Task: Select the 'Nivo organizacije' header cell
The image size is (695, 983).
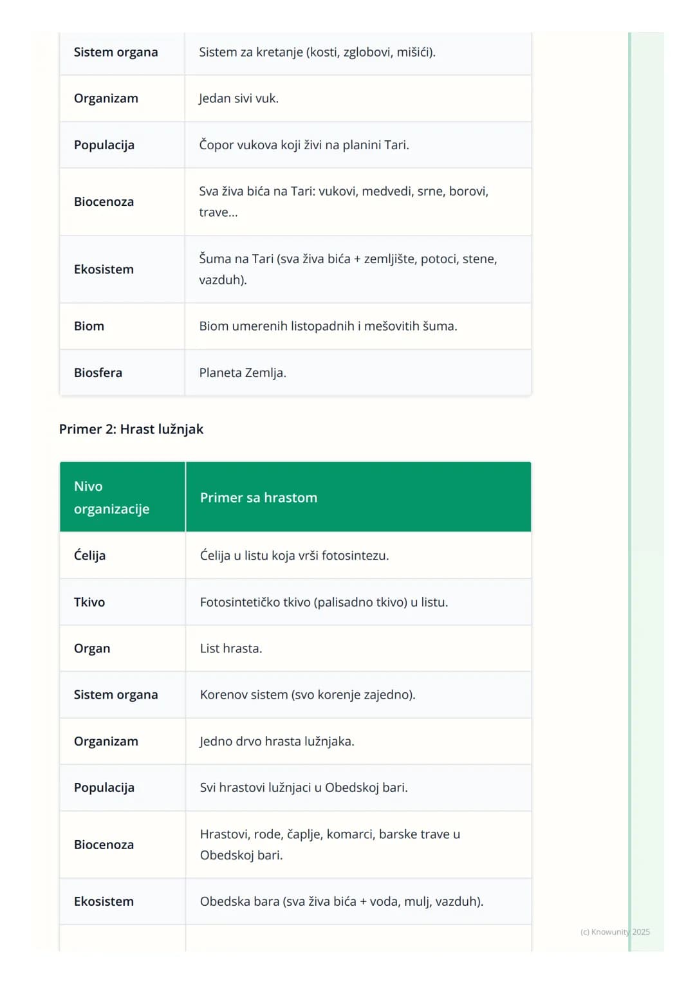Action: click(x=122, y=497)
